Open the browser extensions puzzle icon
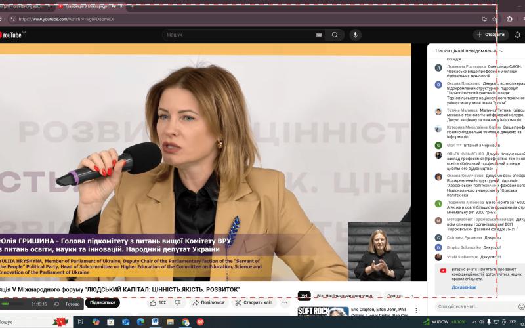The width and height of the screenshot is (525, 328). (x=510, y=19)
